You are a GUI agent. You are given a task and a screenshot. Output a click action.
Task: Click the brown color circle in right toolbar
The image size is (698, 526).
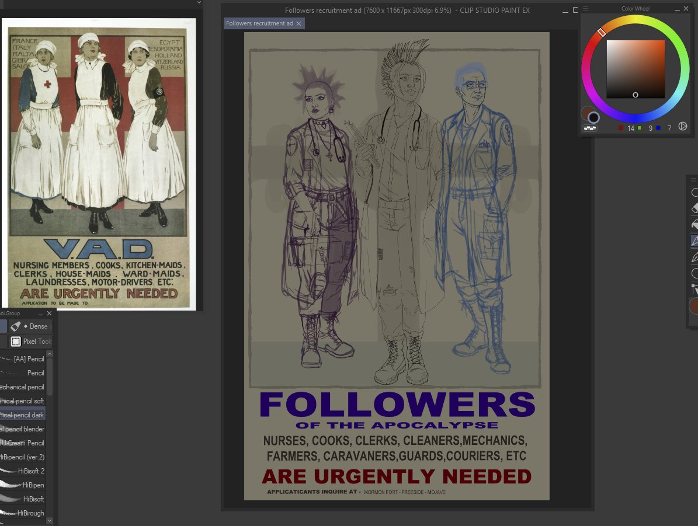click(x=693, y=306)
